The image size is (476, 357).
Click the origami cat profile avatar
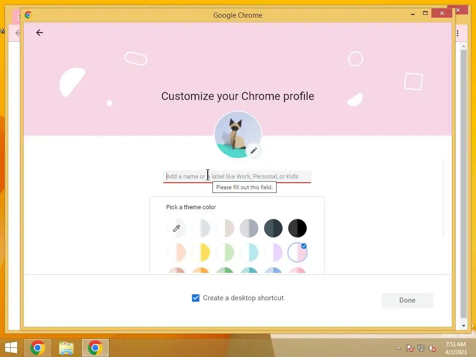pyautogui.click(x=238, y=134)
